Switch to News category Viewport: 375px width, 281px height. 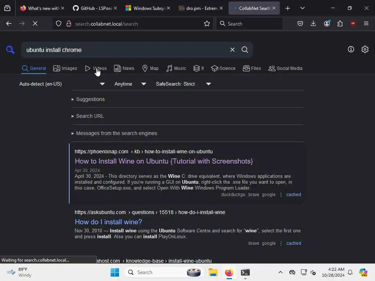124,68
